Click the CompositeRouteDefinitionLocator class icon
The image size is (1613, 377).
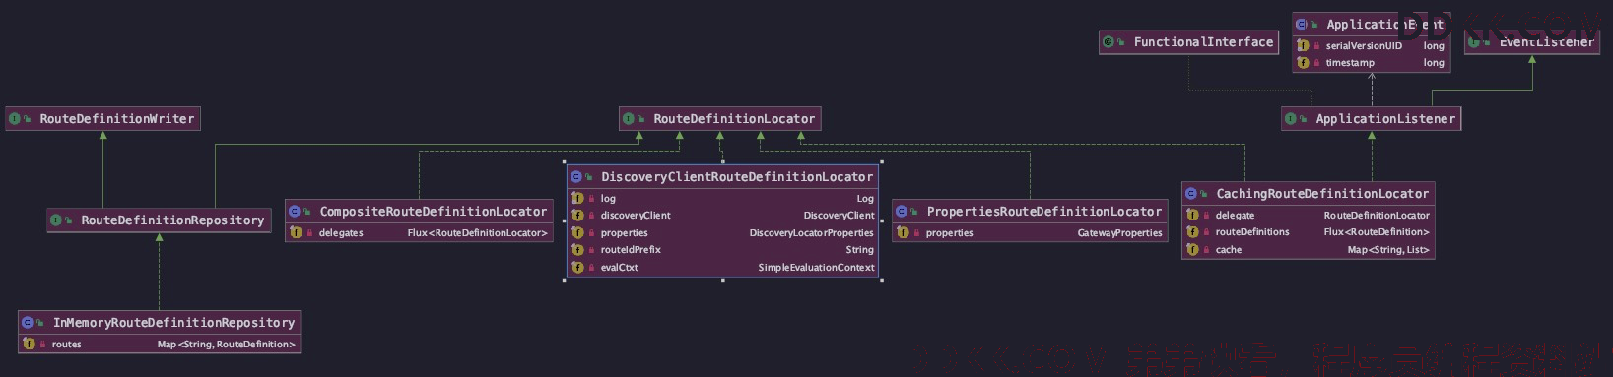point(295,212)
